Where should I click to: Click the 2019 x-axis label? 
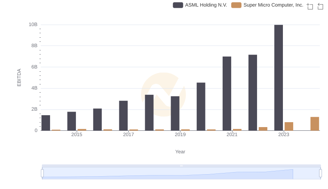180,134
